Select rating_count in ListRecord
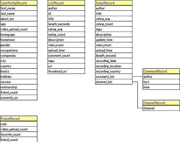180x142 pixels. click(x=66, y=34)
